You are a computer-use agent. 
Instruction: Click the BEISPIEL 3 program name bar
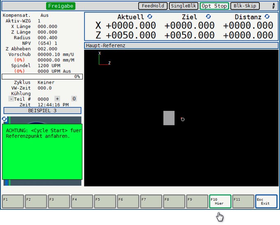(42, 110)
